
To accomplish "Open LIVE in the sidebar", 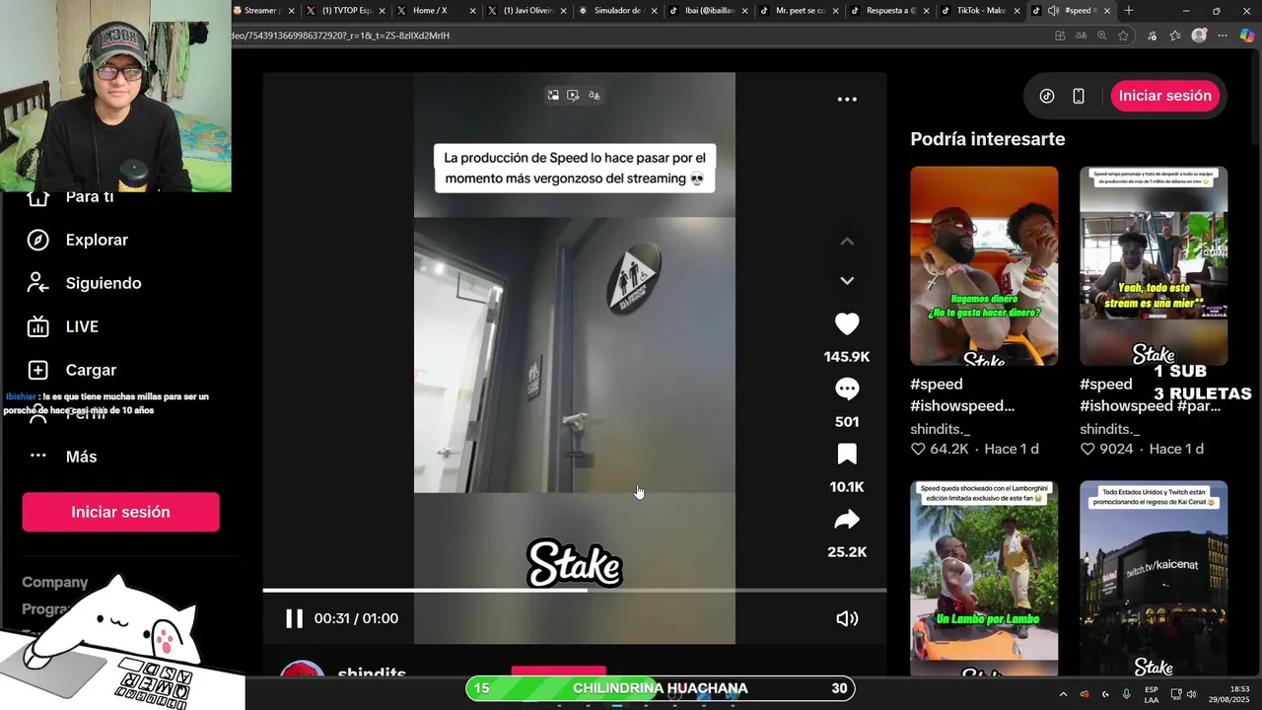I will coord(82,326).
